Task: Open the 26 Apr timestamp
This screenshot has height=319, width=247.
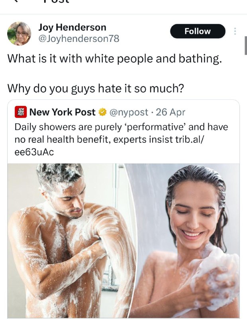Action: 171,112
